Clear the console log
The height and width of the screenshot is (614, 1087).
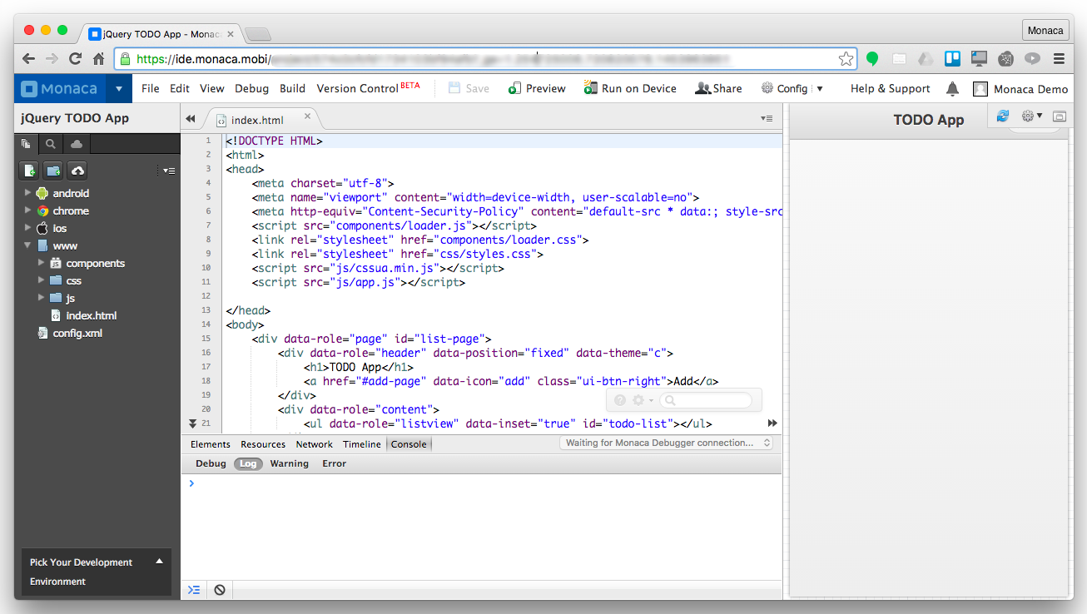pos(220,590)
